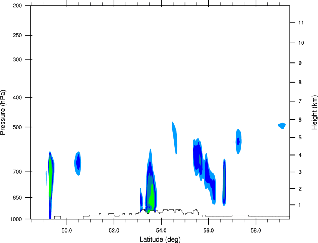Click the 11 km height label
This screenshot has width=318, height=243.
pyautogui.click(x=301, y=22)
